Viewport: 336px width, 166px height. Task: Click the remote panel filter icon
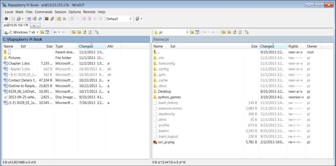coord(197,32)
